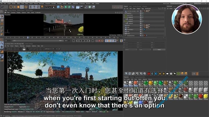Toggle layer checkbox for OctaneSky
This screenshot has width=209, height=117.
140,29
